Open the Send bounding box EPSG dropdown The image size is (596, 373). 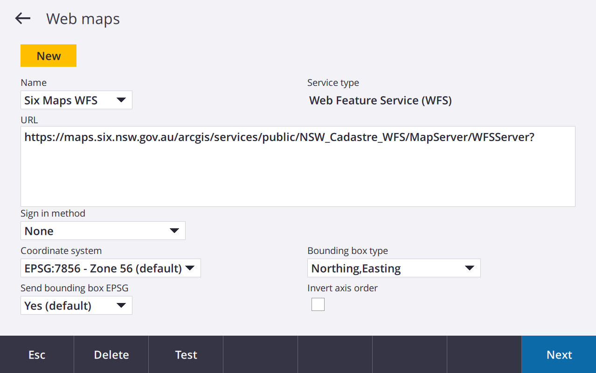click(x=76, y=305)
